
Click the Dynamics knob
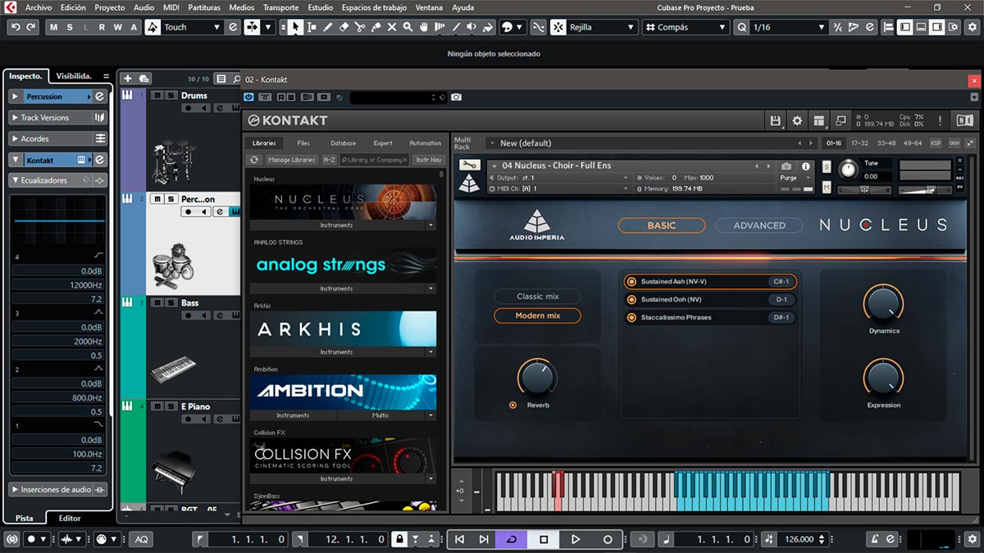(x=883, y=303)
